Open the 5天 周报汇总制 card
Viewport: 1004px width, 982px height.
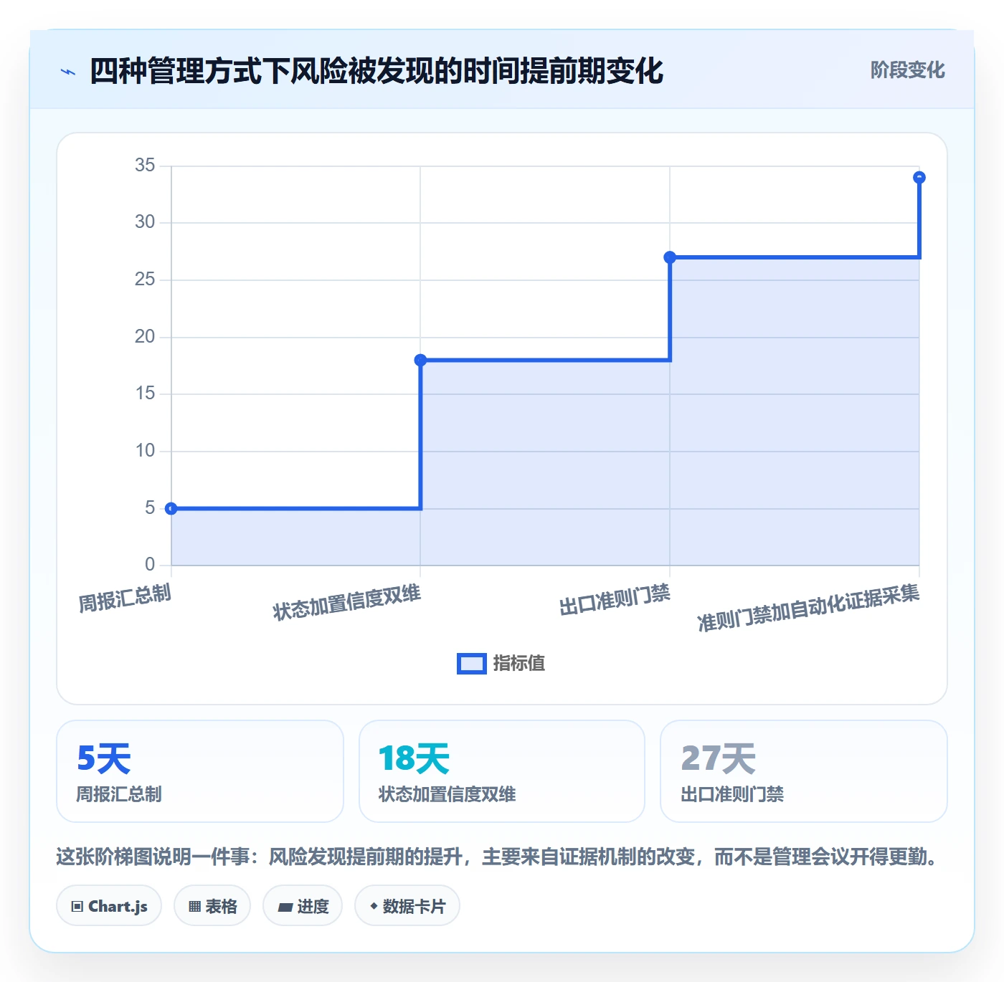(200, 771)
